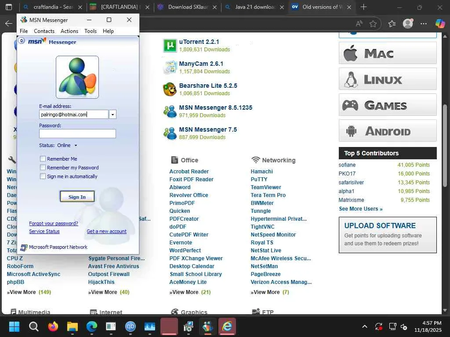
Task: Open the tab actions menu icon
Action: tap(9, 7)
